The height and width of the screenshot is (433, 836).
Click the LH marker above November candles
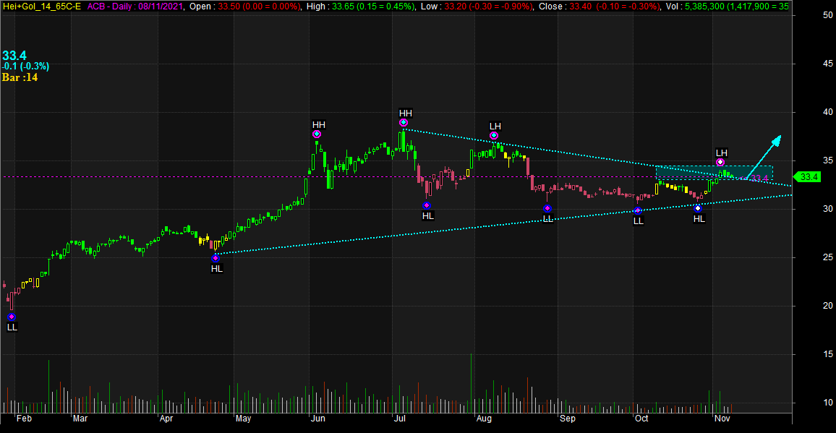coord(720,163)
